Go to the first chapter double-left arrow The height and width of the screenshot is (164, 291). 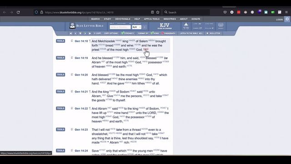[x=71, y=33]
